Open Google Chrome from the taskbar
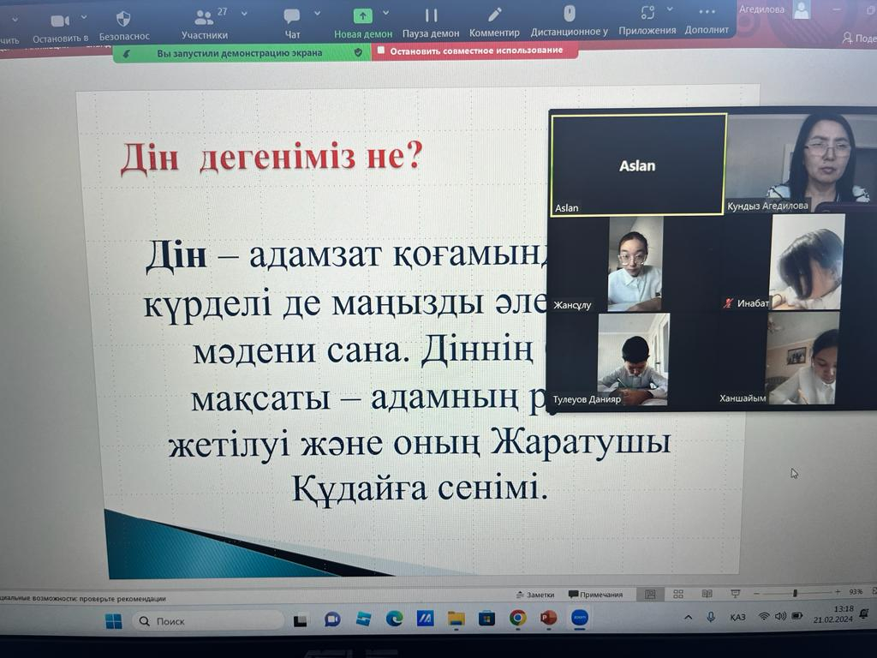 pyautogui.click(x=517, y=618)
